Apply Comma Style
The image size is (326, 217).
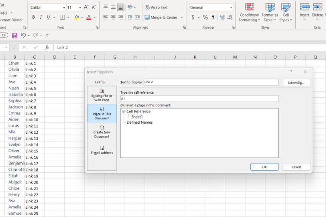pyautogui.click(x=213, y=17)
